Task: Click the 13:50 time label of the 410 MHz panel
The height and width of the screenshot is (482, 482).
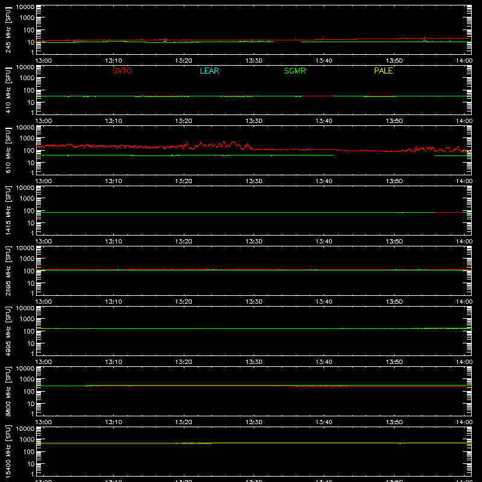Action: [394, 121]
